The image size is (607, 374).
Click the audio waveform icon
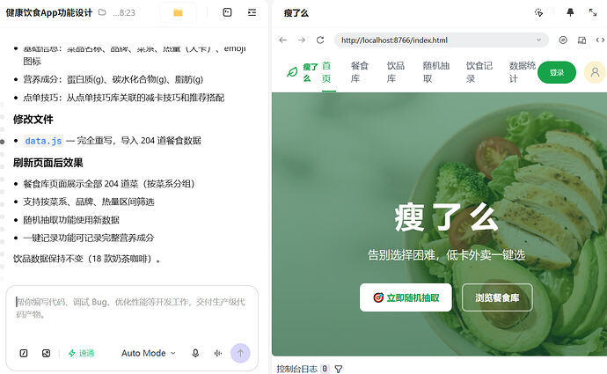(x=218, y=353)
